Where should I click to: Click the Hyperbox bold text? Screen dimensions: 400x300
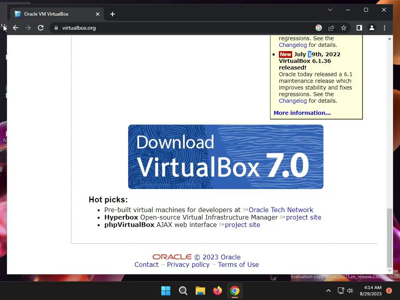121,217
